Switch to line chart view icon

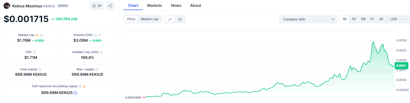170,19
